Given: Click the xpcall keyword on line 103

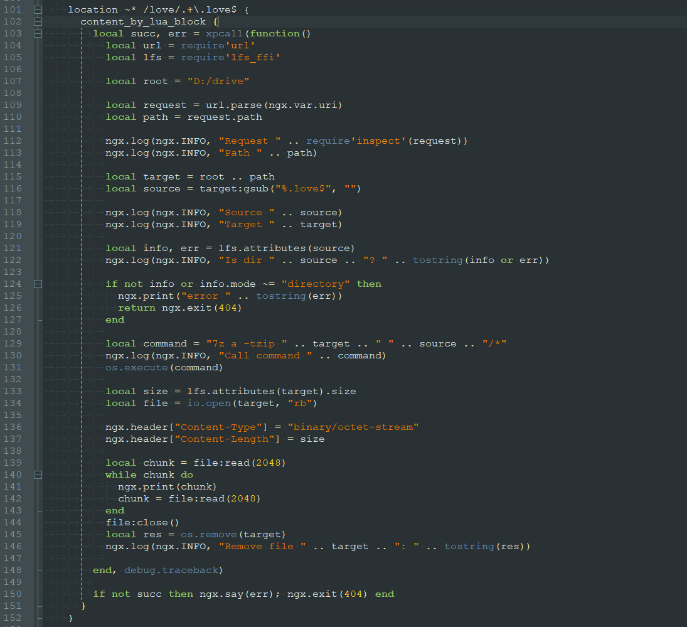Looking at the screenshot, I should point(225,34).
